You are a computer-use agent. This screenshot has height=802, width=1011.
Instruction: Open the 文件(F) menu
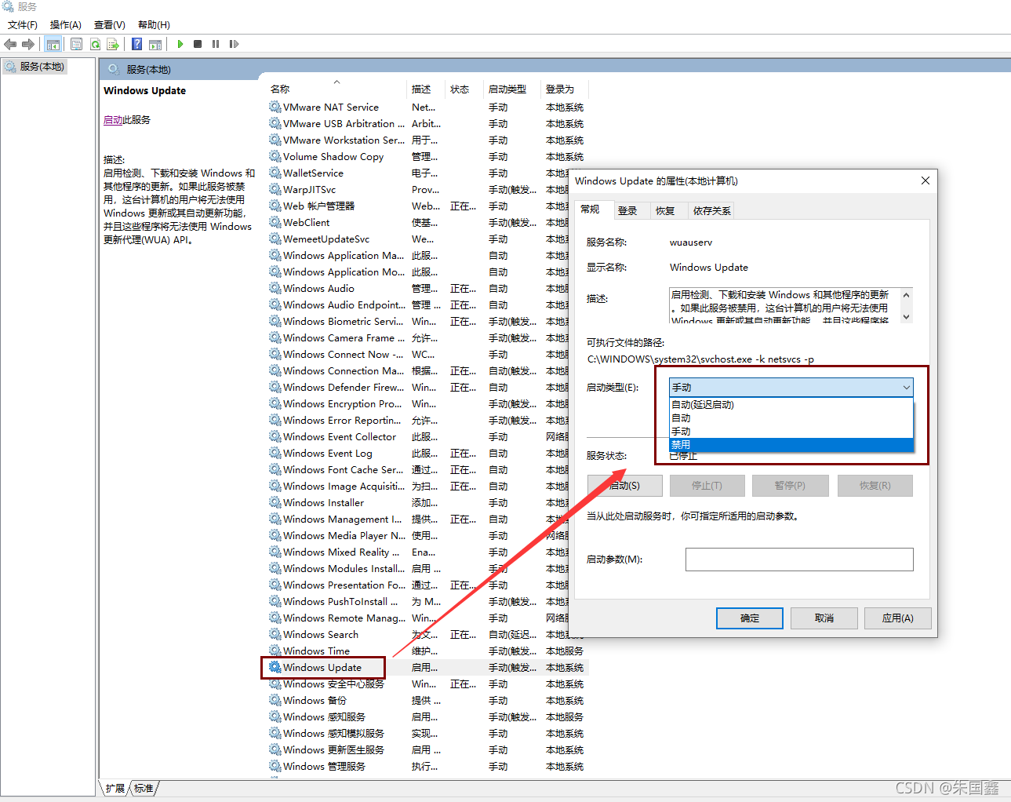[23, 25]
